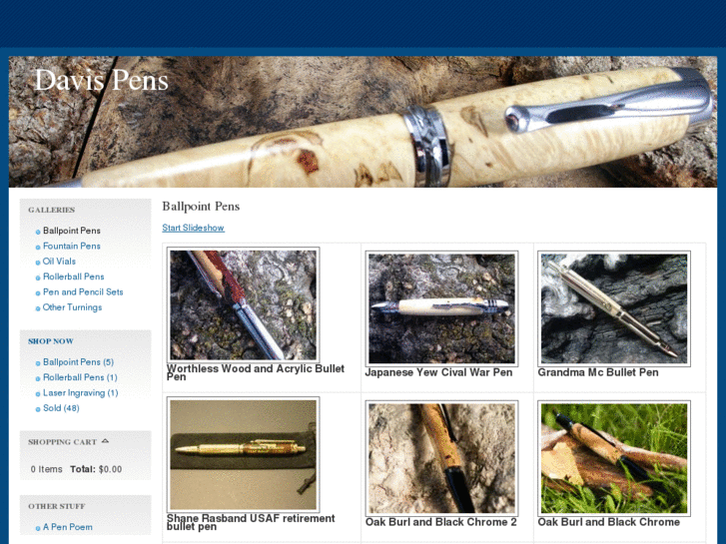Open Laser Ingraving (1) shop category
This screenshot has height=544, width=726.
(x=80, y=392)
